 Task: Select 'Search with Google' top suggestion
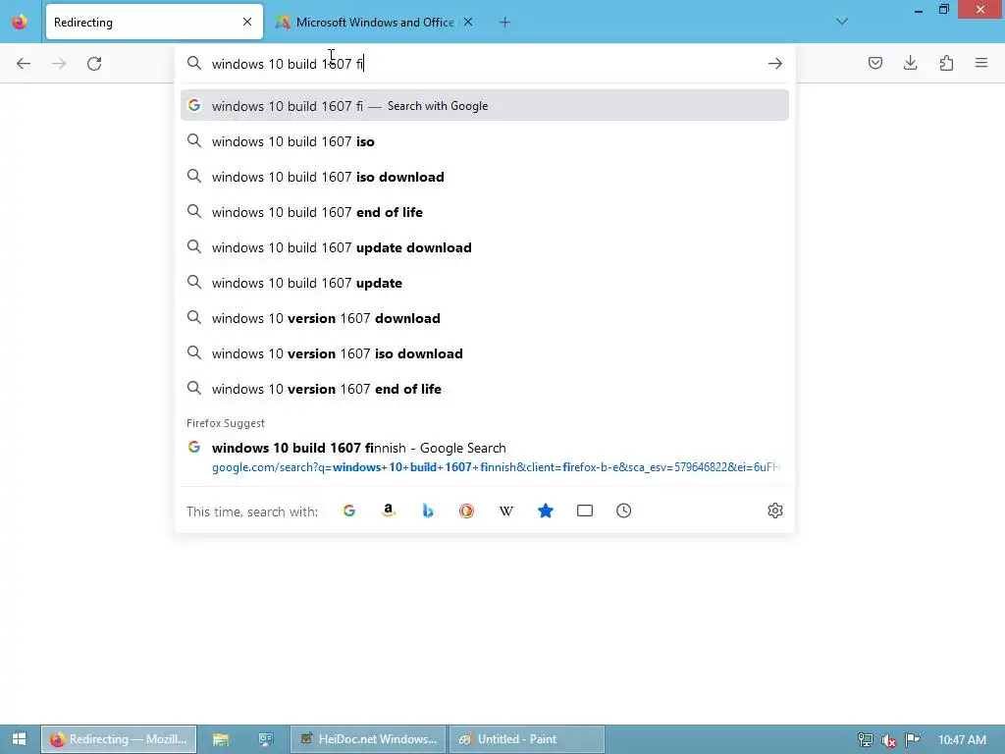(485, 106)
